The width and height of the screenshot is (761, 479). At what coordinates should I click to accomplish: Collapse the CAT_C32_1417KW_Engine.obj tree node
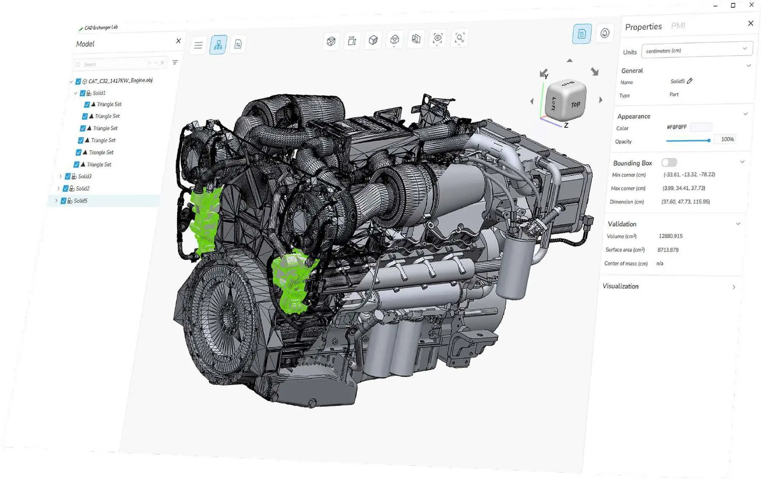71,82
